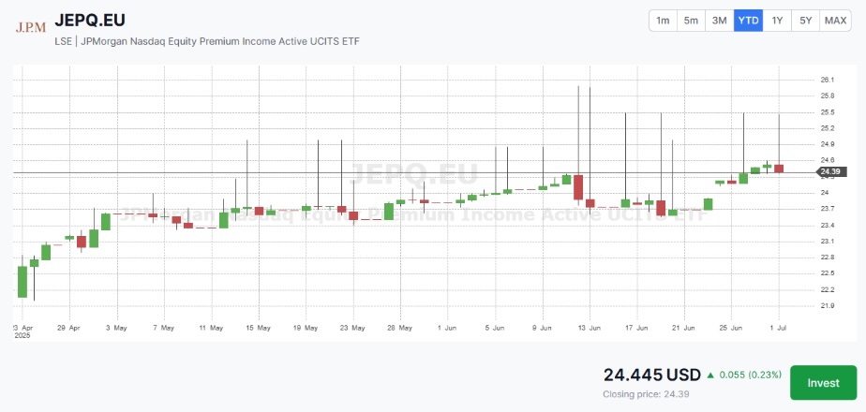The height and width of the screenshot is (412, 866).
Task: Click the 13 Jun date axis label
Action: pos(590,328)
